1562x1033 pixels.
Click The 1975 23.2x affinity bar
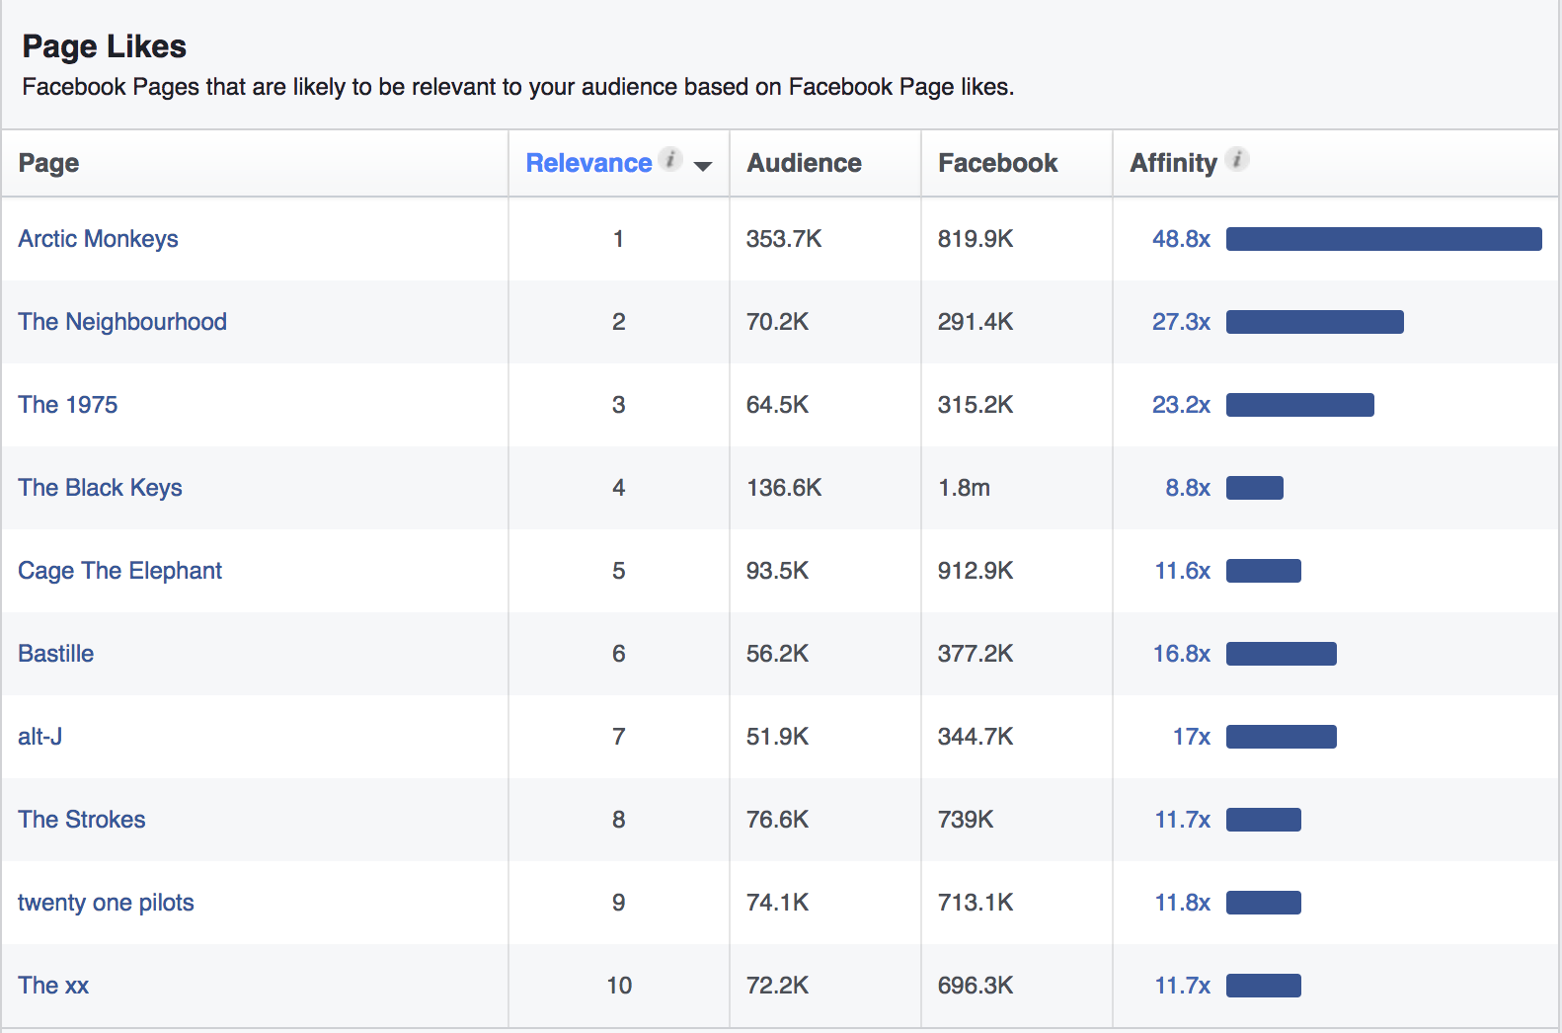tap(1299, 405)
